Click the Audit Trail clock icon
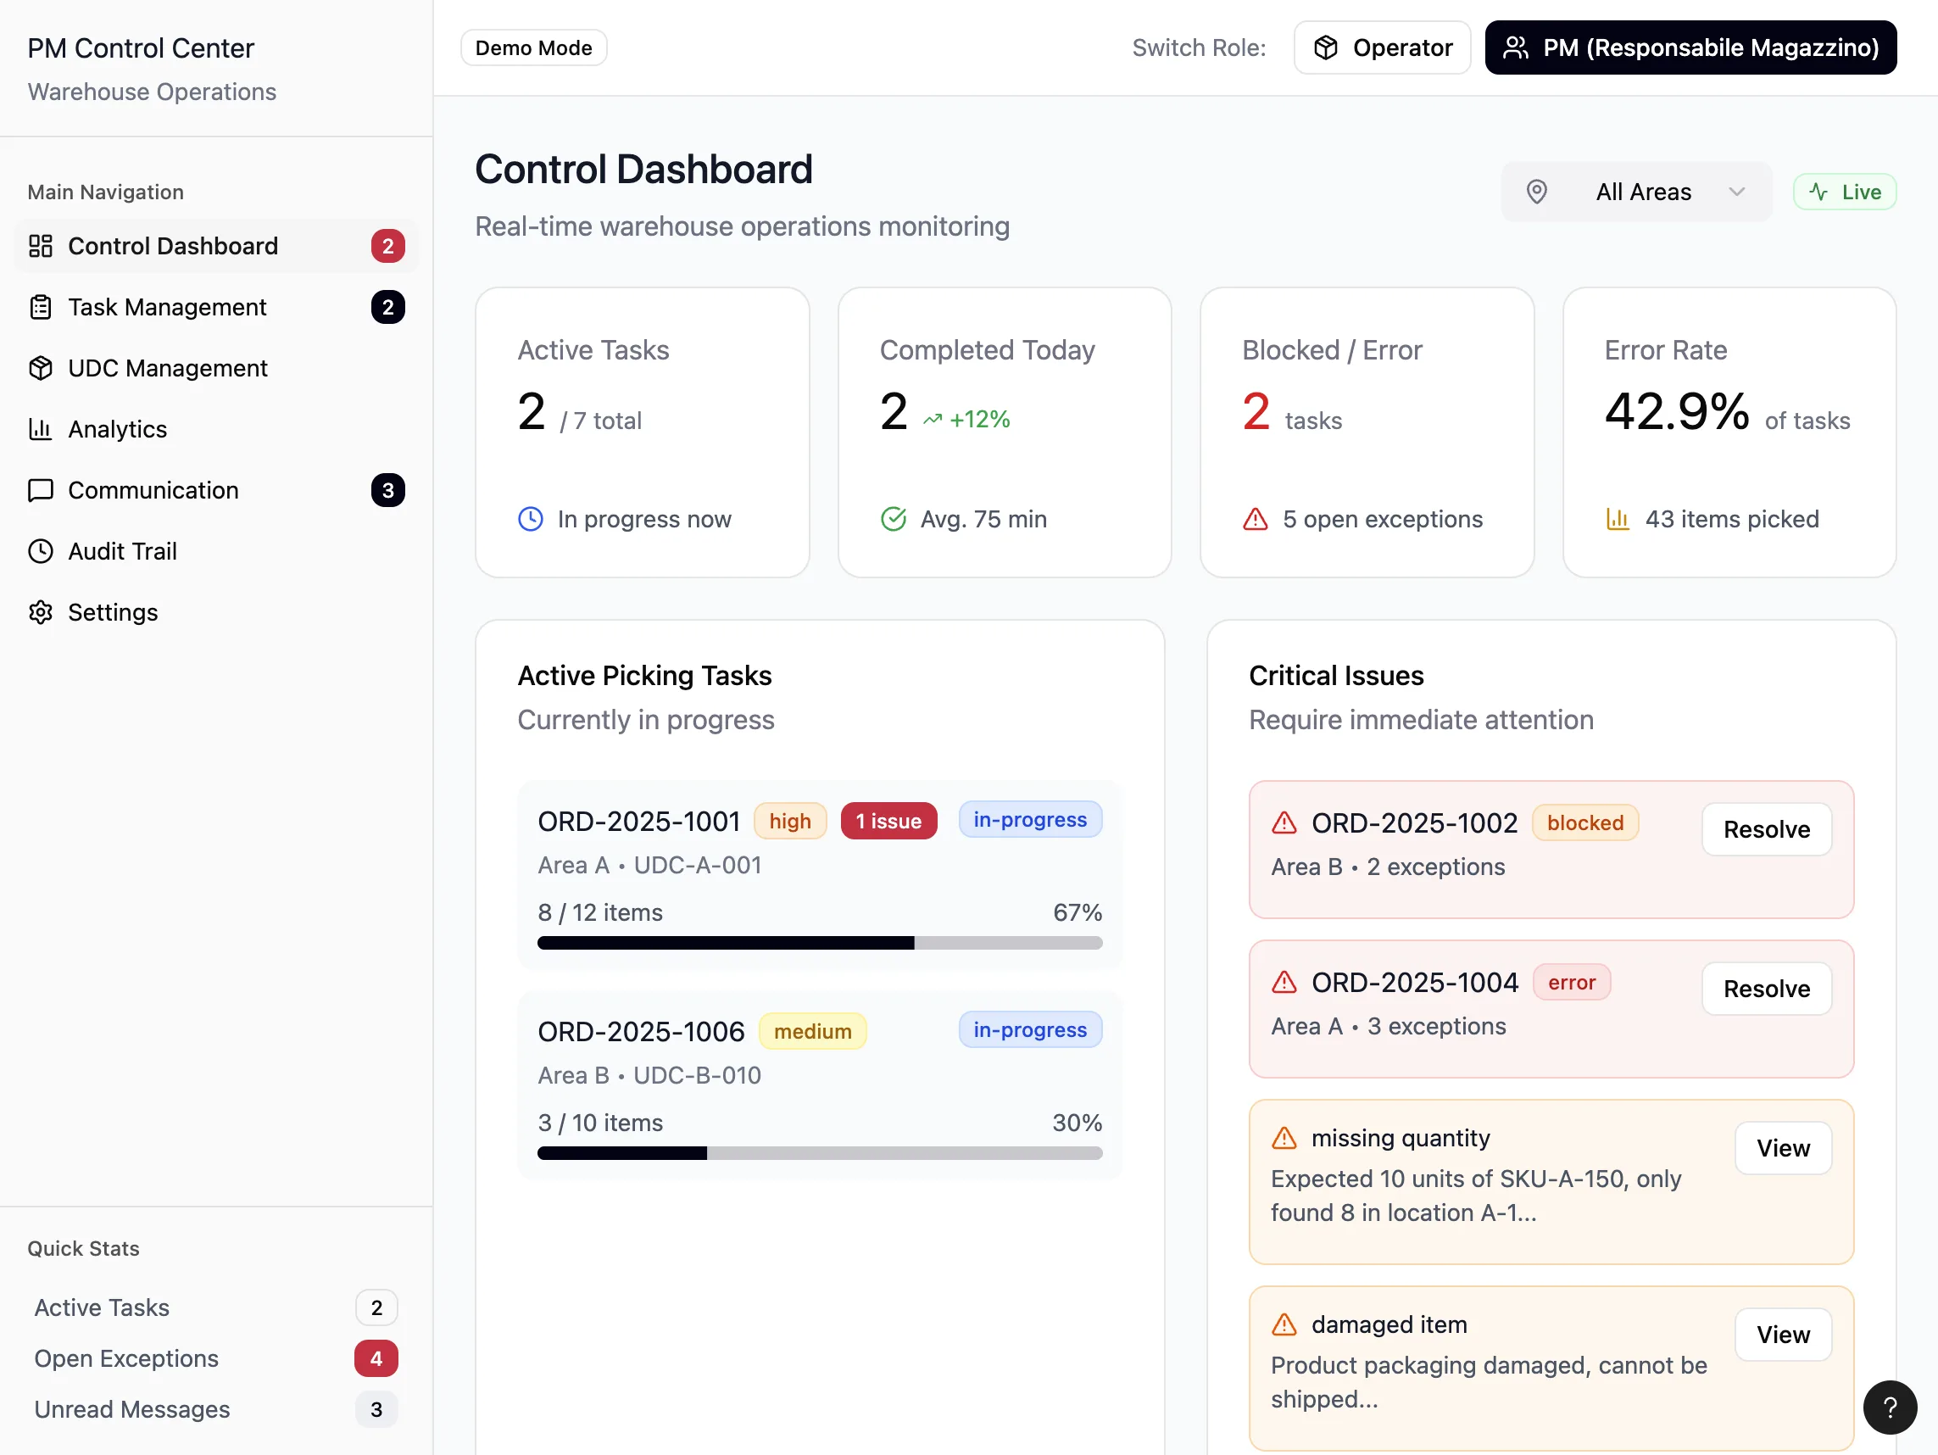Screen dimensions: 1938x1455 (41, 551)
